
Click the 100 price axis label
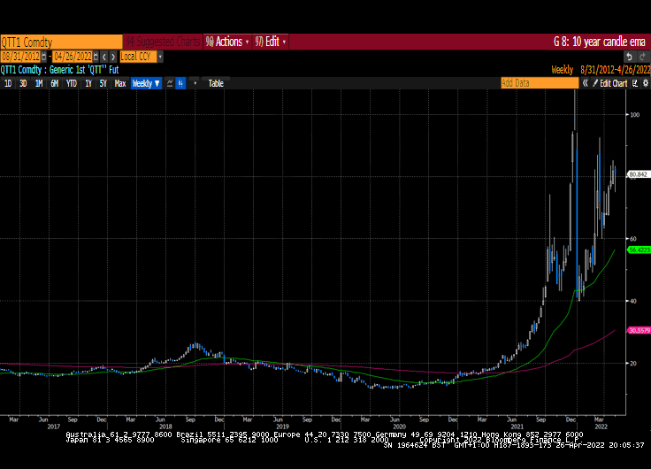(635, 115)
